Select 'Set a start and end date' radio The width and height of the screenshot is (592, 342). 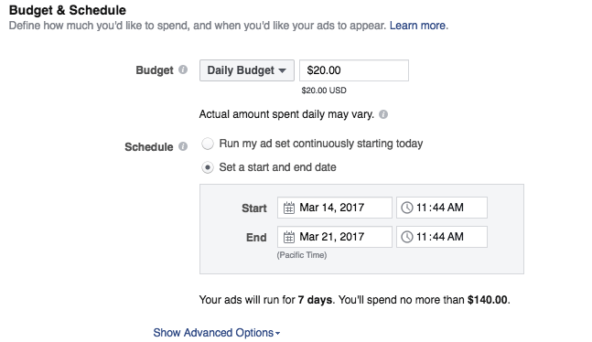(x=208, y=167)
